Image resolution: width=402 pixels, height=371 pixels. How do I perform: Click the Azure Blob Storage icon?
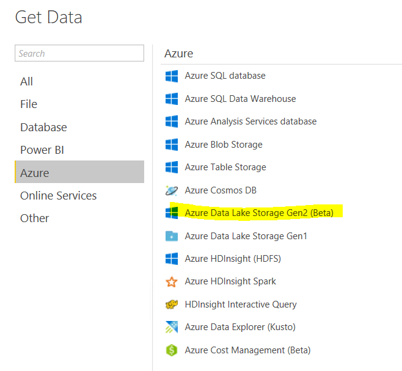pos(172,145)
